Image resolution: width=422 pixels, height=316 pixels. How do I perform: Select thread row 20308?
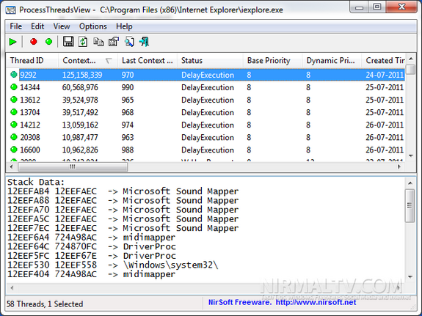(205, 137)
